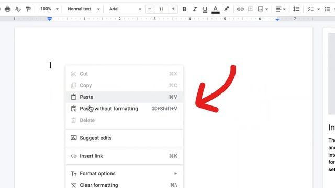
Task: Choose Clear formatting in context menu
Action: [x=125, y=184]
